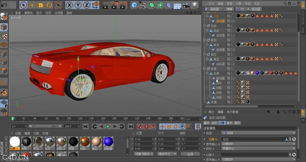Open the Object Manager search magnifier
Image resolution: width=306 pixels, height=162 pixels.
(x=285, y=4)
